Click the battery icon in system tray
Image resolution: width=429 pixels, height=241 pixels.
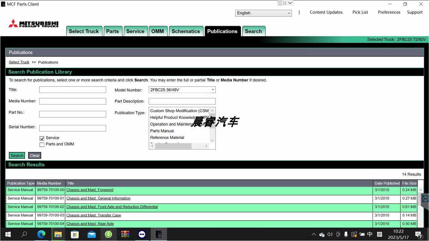coord(362,235)
